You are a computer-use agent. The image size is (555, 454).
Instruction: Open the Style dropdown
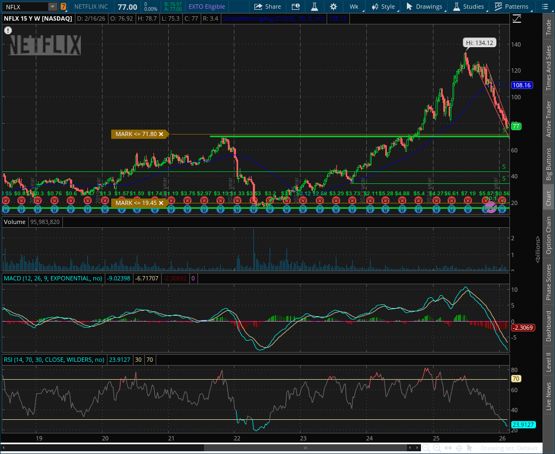[384, 7]
